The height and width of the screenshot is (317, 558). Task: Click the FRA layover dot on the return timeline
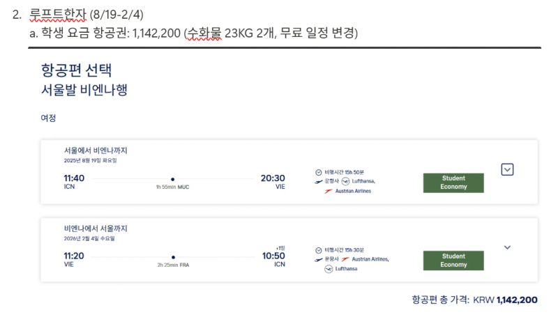pyautogui.click(x=173, y=257)
